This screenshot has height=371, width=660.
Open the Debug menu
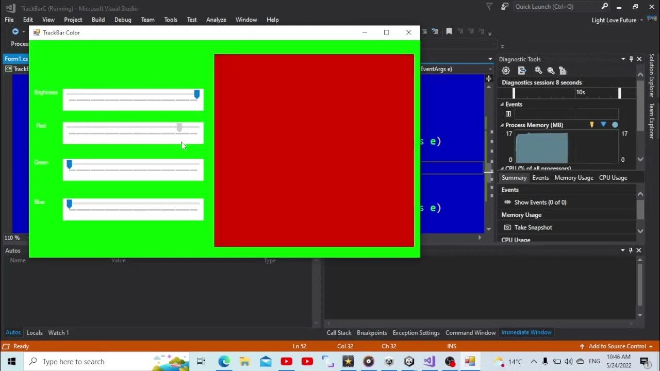(123, 20)
